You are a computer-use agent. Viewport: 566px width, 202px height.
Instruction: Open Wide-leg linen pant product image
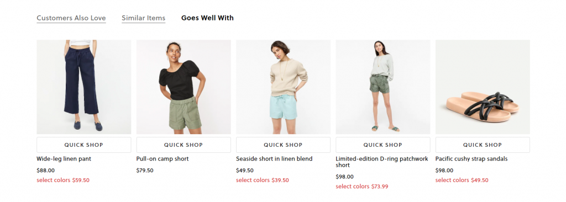(x=84, y=87)
